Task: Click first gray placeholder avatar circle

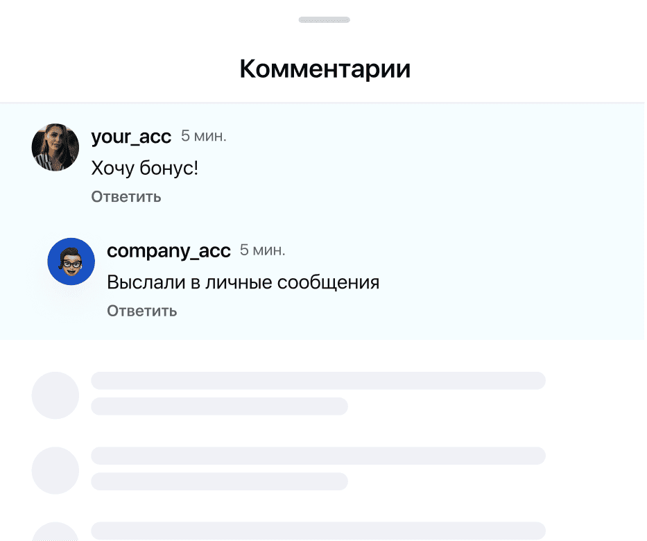Action: 55,395
